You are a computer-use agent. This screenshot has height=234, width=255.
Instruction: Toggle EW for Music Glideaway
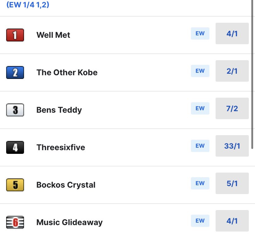[200, 221]
